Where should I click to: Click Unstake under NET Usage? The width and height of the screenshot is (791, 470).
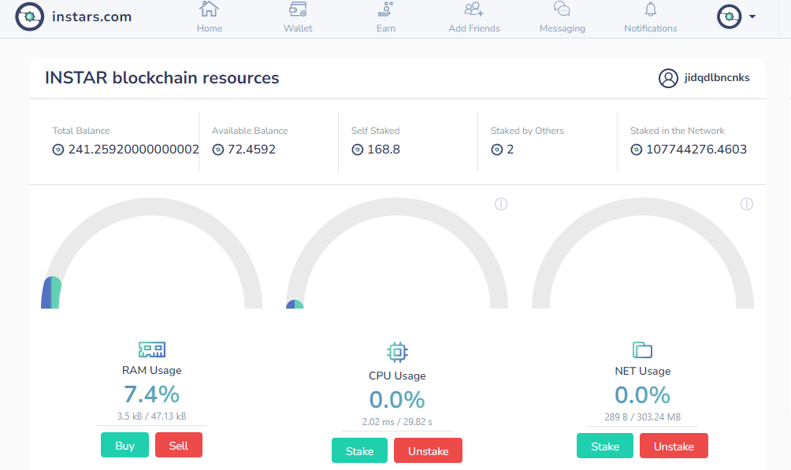click(x=674, y=446)
